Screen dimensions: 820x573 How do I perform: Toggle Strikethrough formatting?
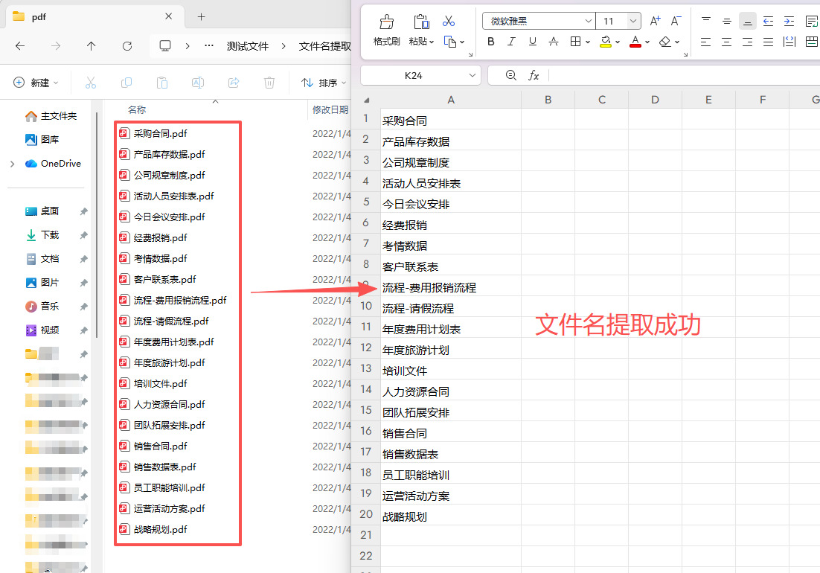pyautogui.click(x=554, y=42)
